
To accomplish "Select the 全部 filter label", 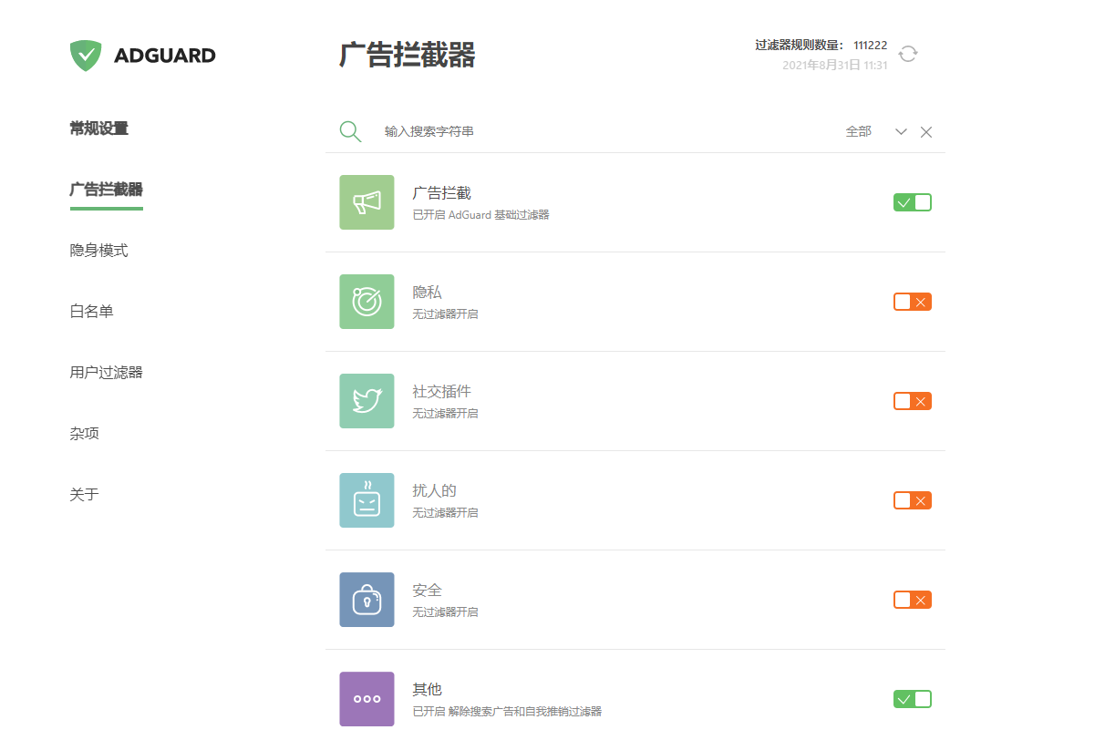I will point(858,131).
